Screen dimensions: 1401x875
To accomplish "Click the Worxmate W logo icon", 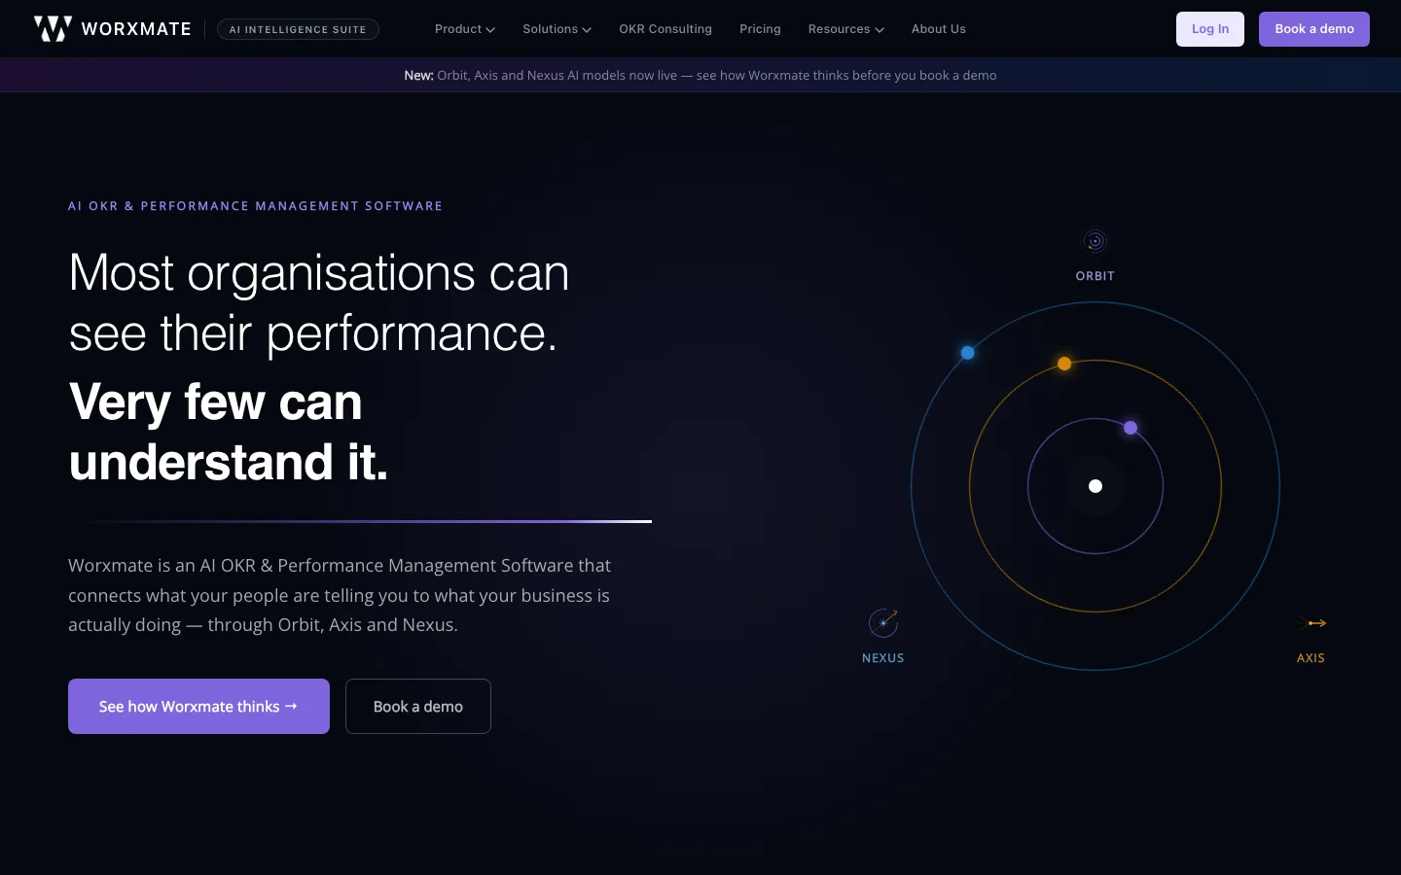I will click(x=53, y=29).
